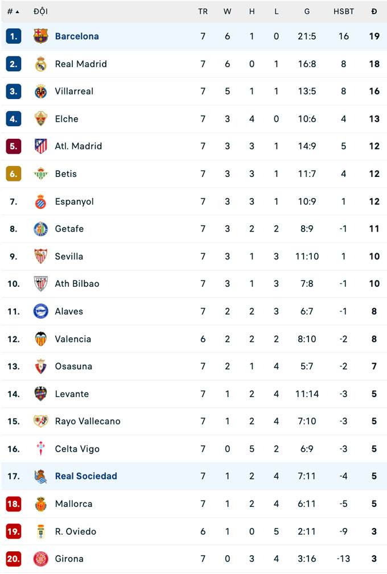Screen dimensions: 387x574
Task: Open the Barcelona team link
Action: pyautogui.click(x=77, y=36)
